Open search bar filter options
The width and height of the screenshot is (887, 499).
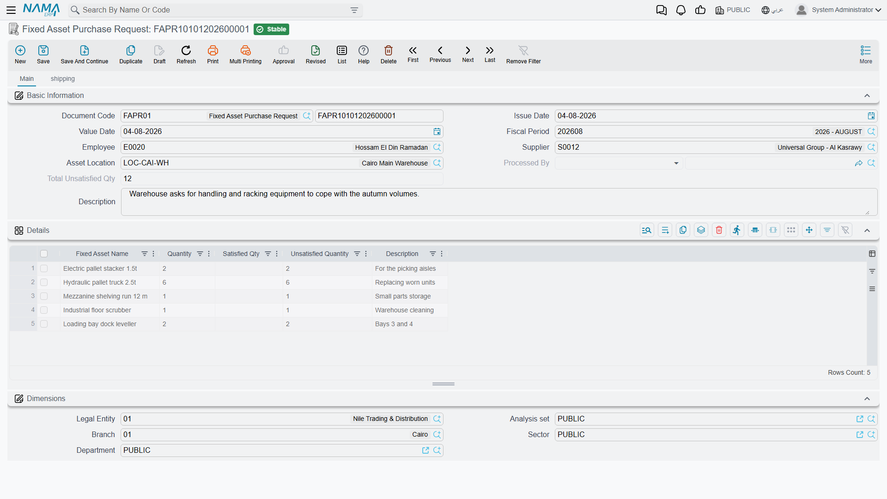pos(354,10)
